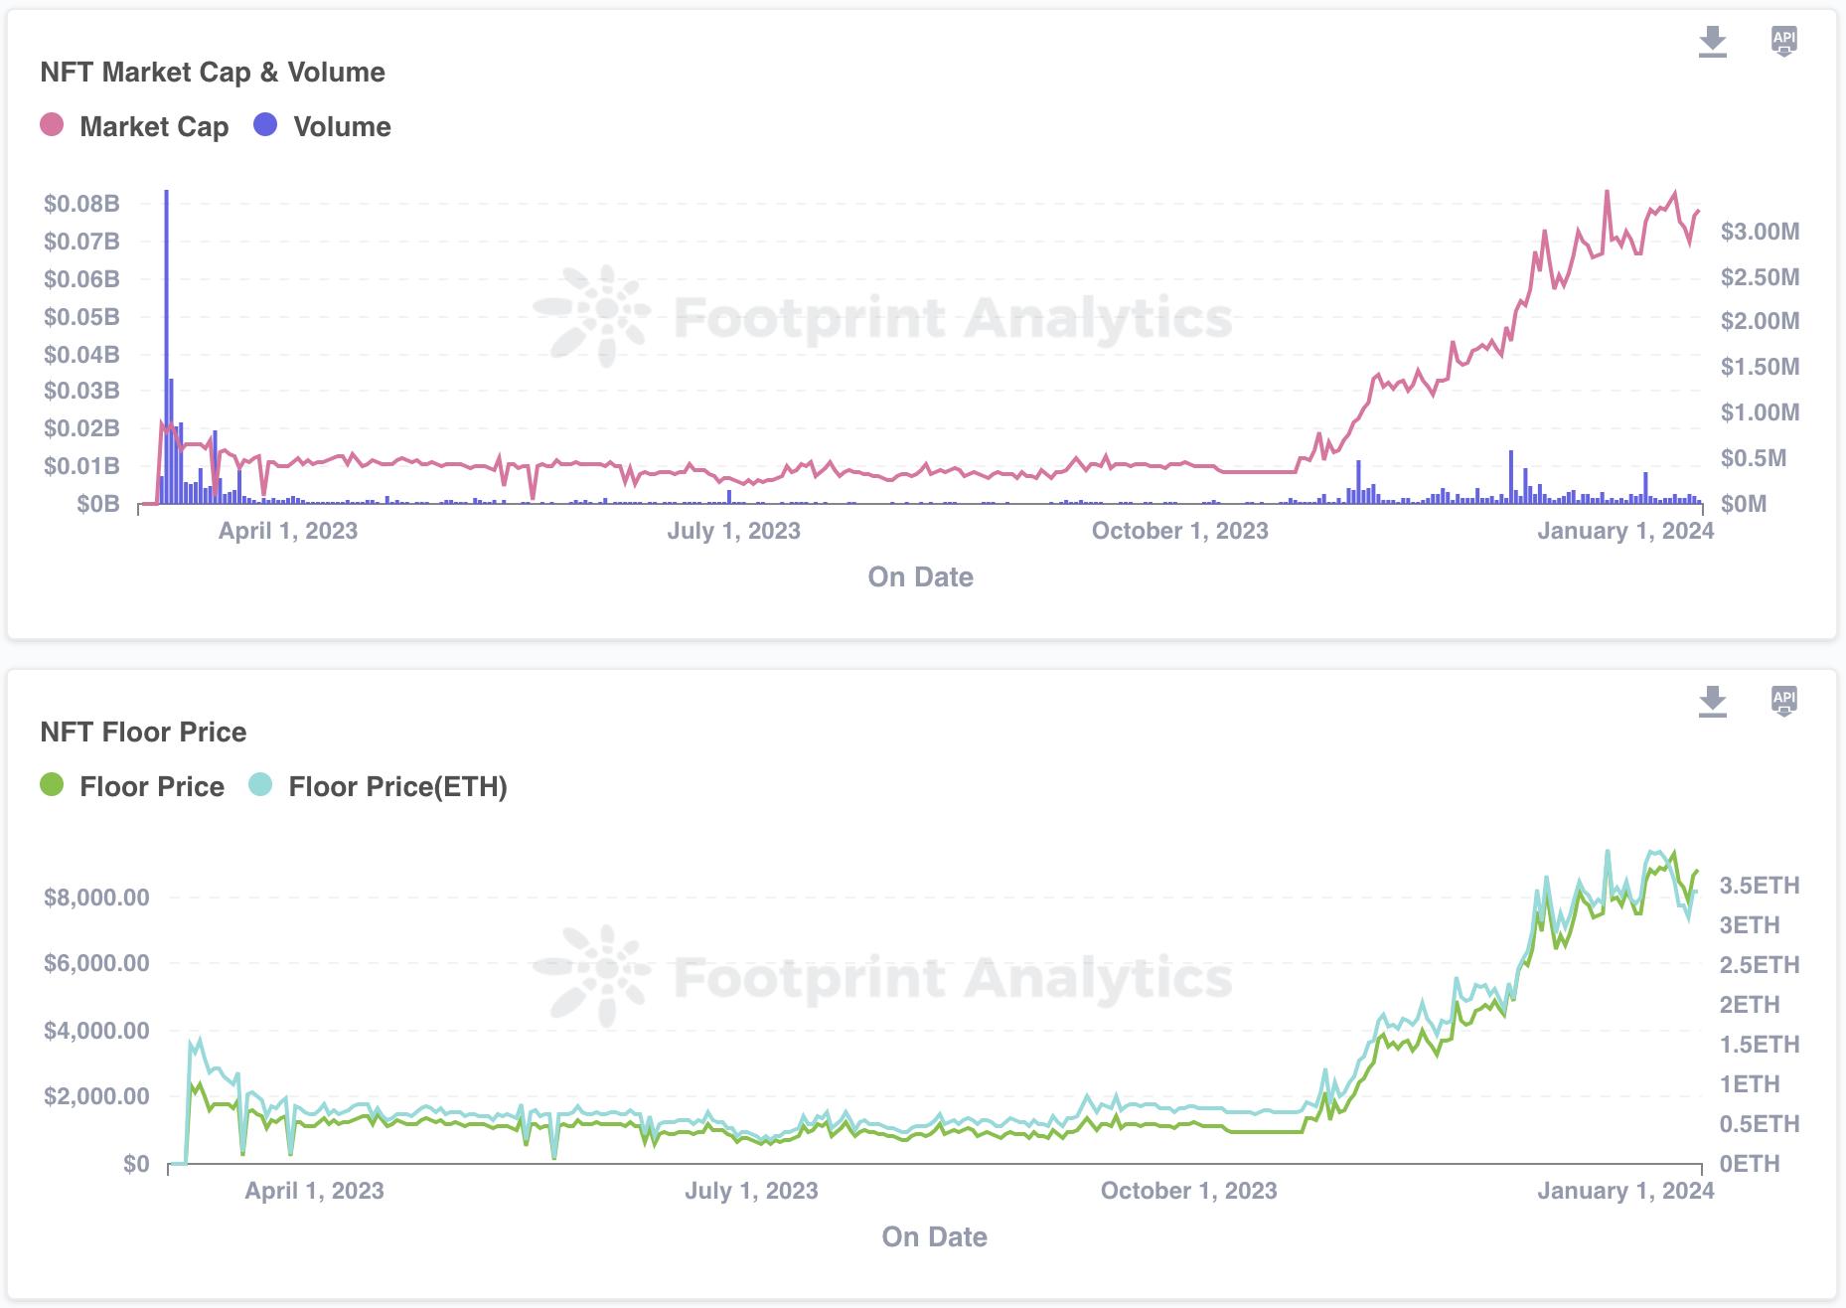Download the NFT Market Cap & Volume chart
This screenshot has height=1308, width=1846.
[1712, 42]
